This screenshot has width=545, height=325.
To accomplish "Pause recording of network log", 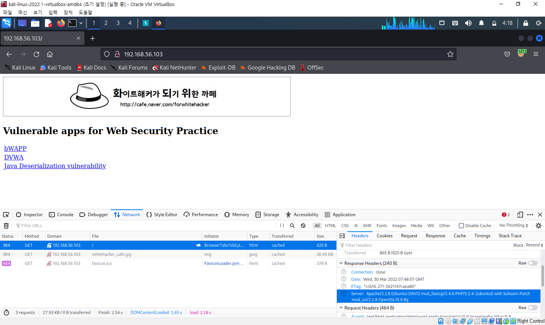I will [282, 226].
